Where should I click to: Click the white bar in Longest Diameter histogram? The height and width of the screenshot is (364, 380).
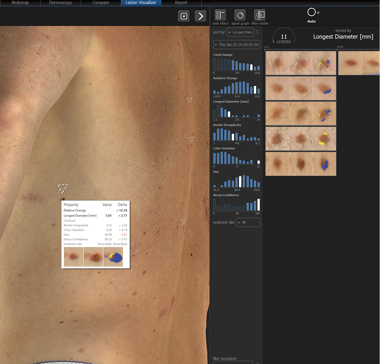coord(229,114)
